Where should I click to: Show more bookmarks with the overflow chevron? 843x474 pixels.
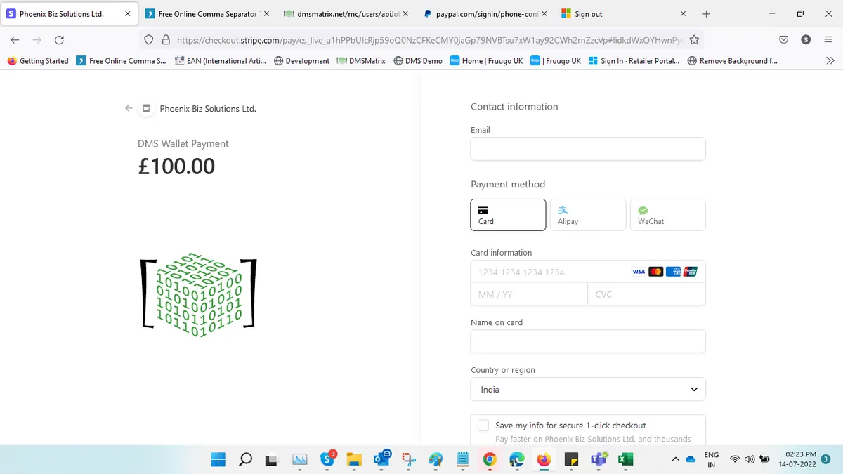click(830, 61)
